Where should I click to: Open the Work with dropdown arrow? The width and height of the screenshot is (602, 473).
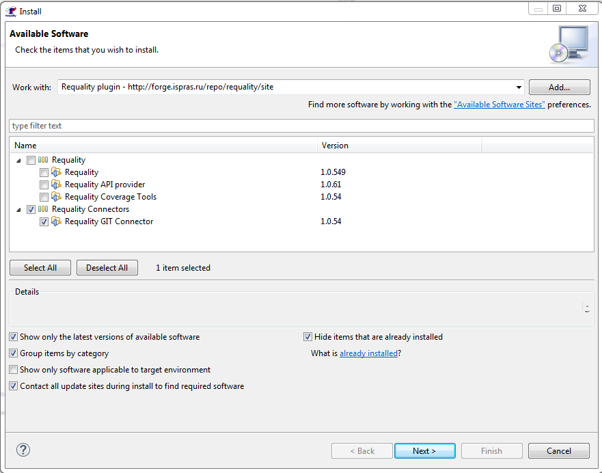(x=519, y=87)
